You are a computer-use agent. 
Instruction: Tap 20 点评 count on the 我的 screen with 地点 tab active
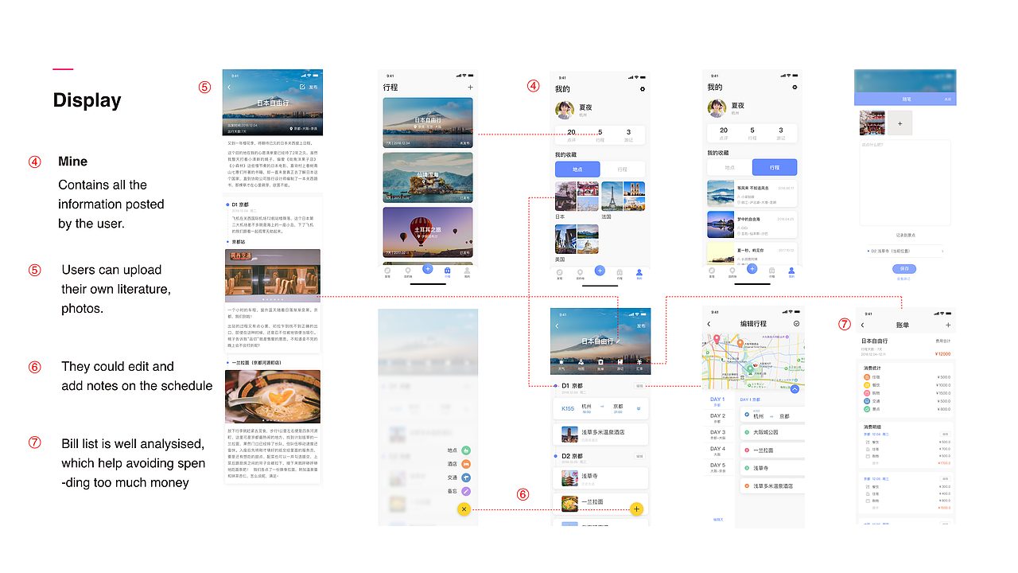pyautogui.click(x=571, y=134)
